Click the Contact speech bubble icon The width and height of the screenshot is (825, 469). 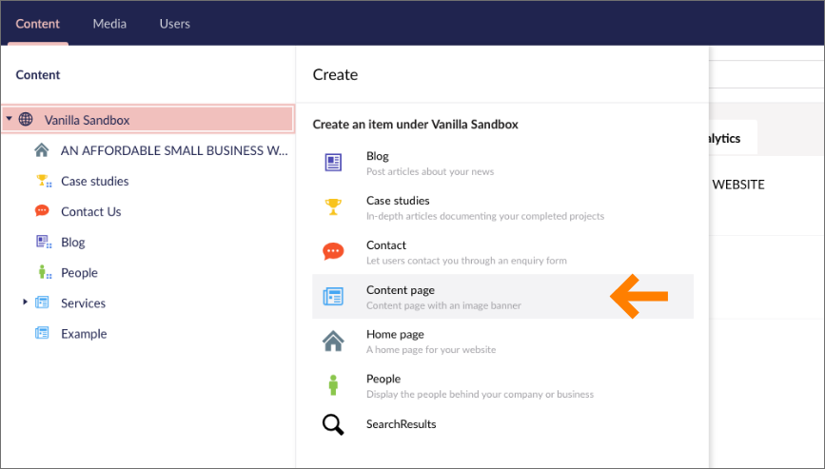[x=333, y=252]
